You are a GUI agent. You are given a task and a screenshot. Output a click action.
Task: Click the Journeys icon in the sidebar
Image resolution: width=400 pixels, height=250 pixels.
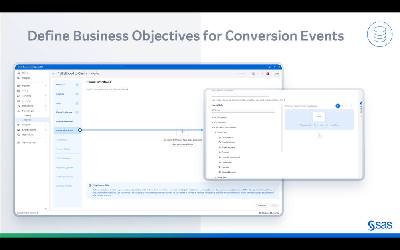click(18, 101)
